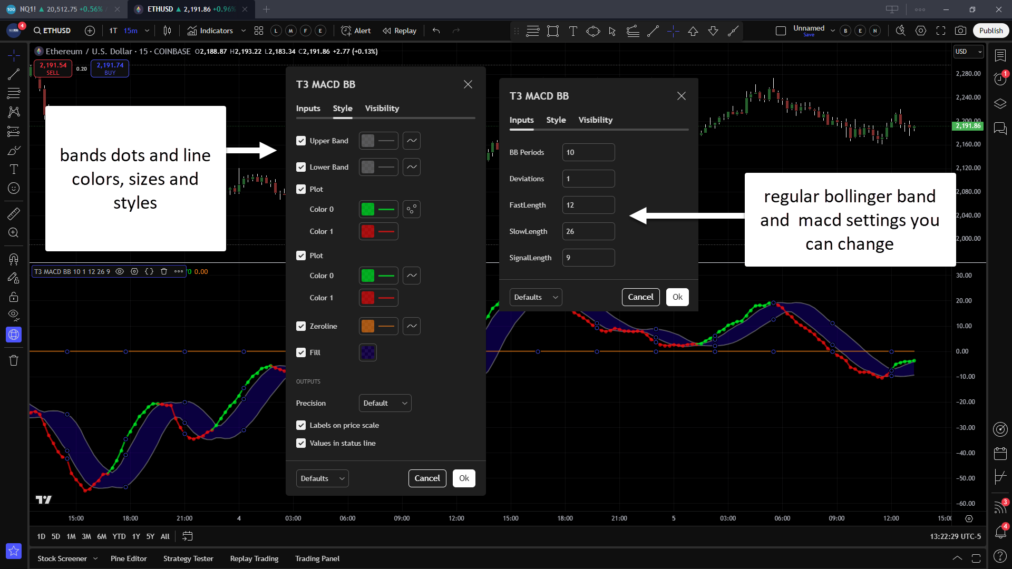Image resolution: width=1012 pixels, height=569 pixels.
Task: Open the Pine Editor panel tab
Action: [129, 558]
